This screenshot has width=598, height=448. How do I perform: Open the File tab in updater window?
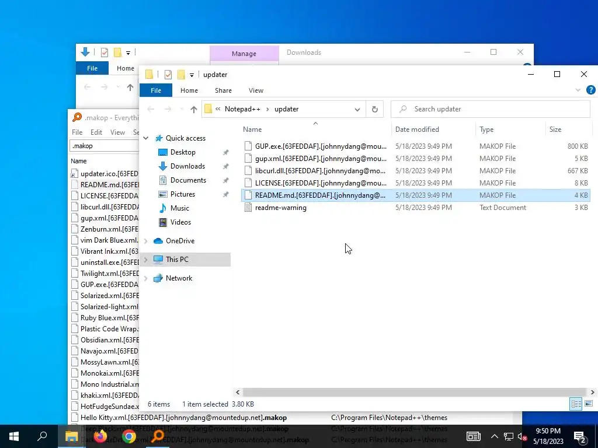(x=155, y=90)
